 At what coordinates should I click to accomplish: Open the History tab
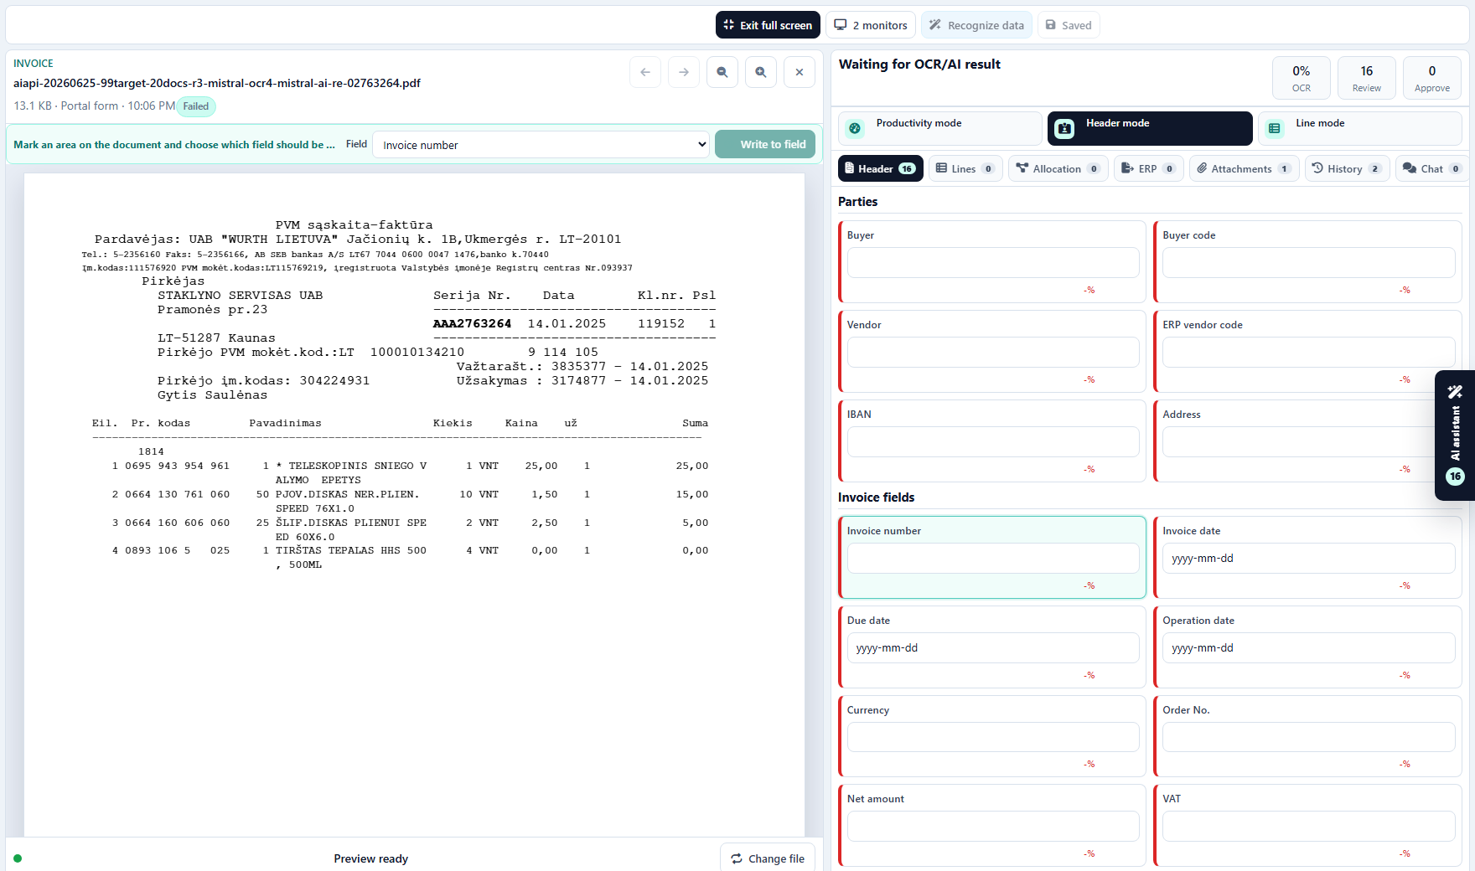point(1347,168)
